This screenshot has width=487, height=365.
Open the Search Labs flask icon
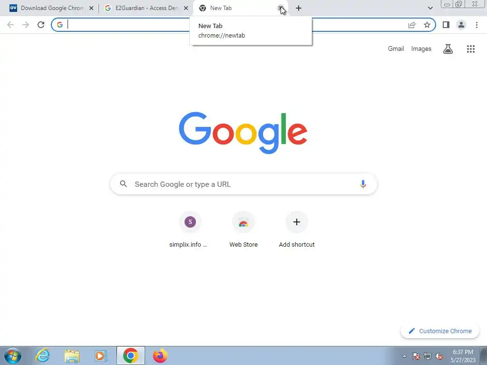[x=448, y=49]
